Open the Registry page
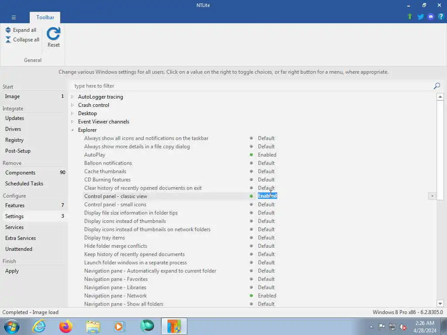Image resolution: width=447 pixels, height=335 pixels. point(34,140)
